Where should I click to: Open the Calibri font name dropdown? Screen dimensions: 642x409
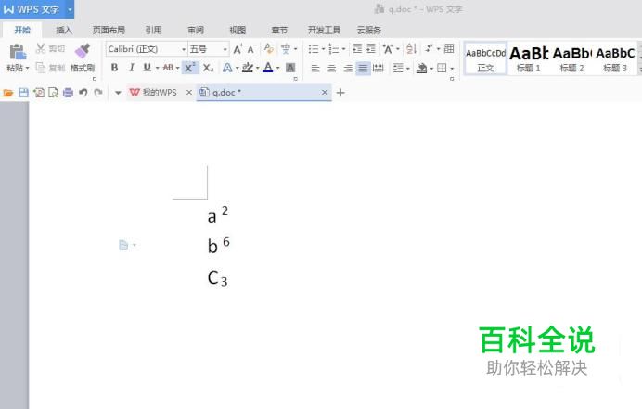184,49
